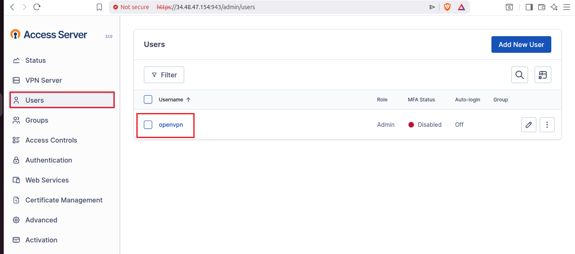Open the Status menu item
The width and height of the screenshot is (575, 254).
click(x=62, y=60)
